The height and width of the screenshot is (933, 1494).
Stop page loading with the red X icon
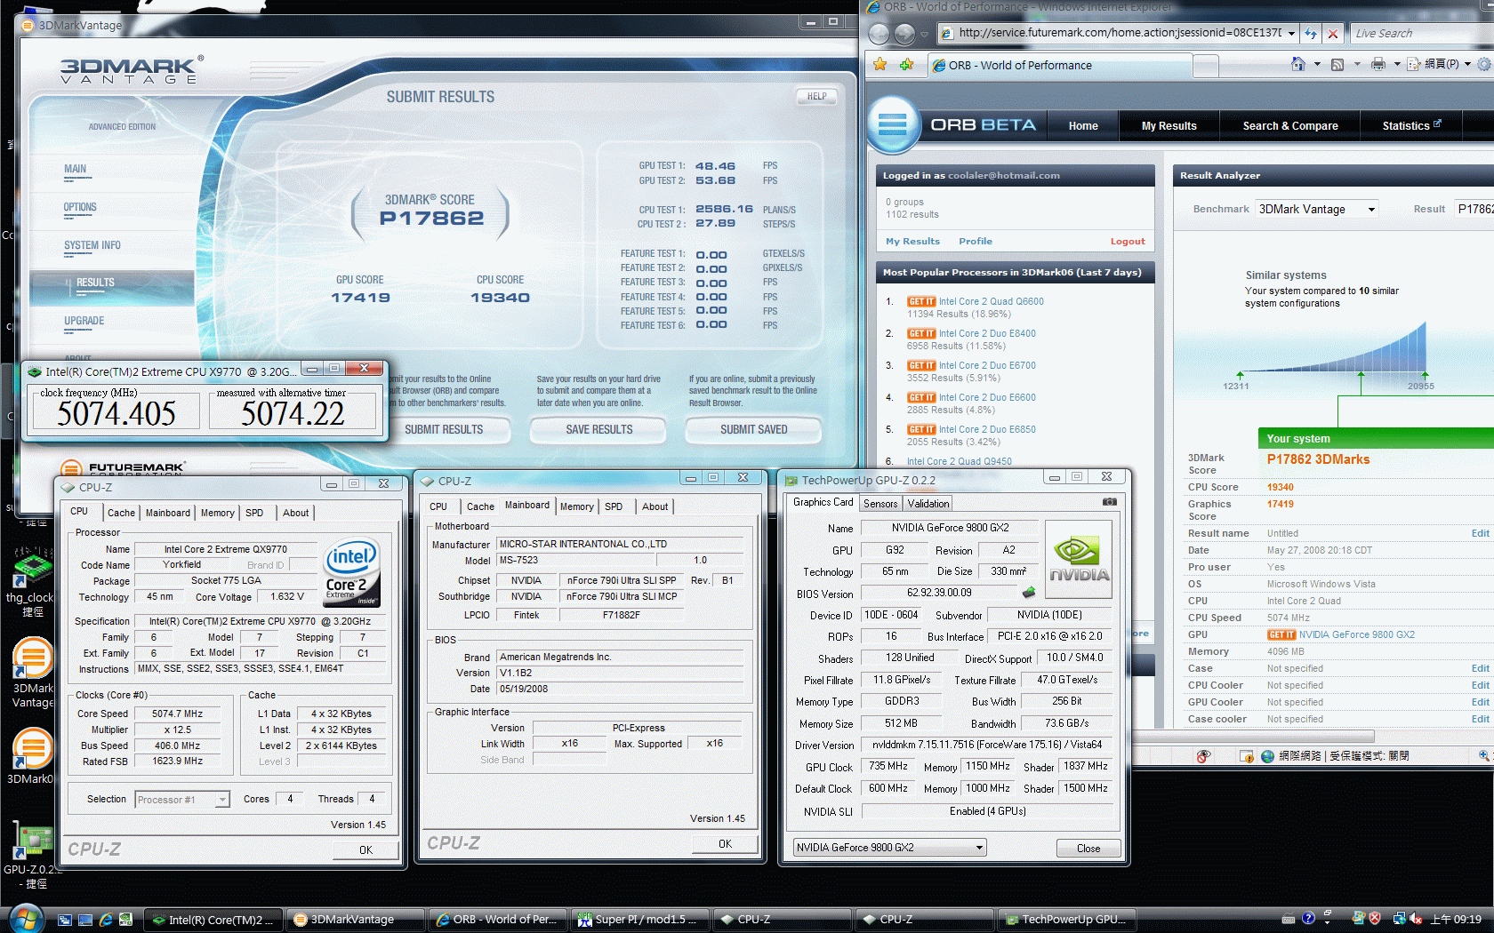coord(1332,34)
